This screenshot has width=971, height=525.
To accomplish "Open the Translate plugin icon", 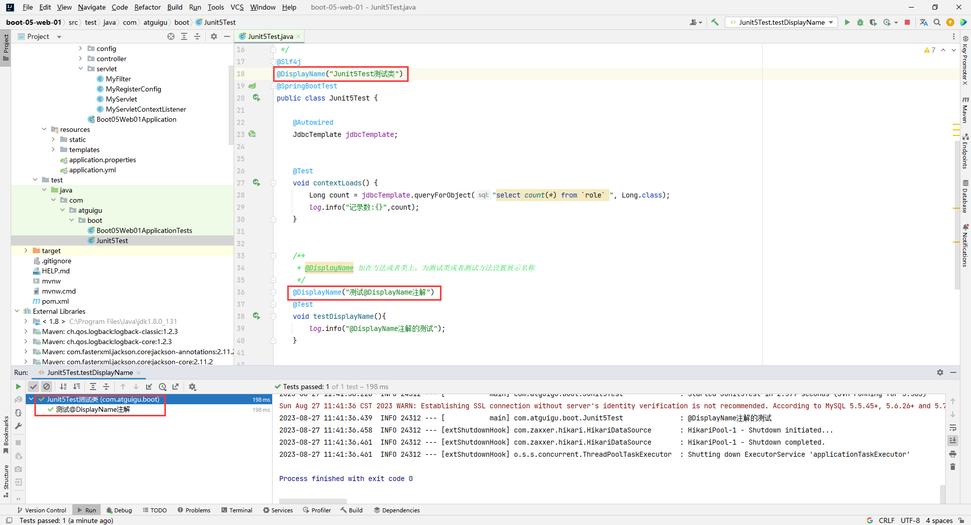I will pyautogui.click(x=923, y=22).
